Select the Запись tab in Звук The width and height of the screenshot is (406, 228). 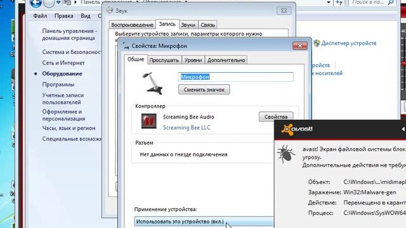(167, 24)
